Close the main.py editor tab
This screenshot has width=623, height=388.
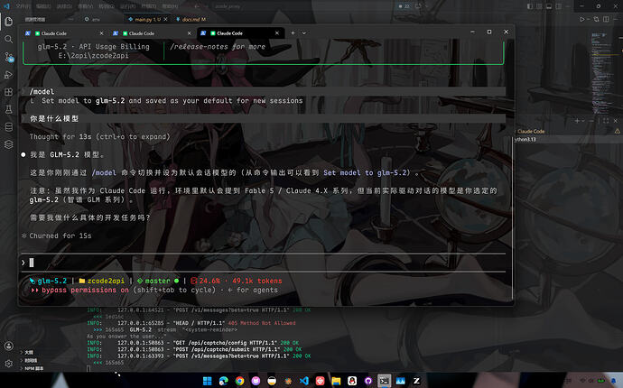pyautogui.click(x=166, y=19)
